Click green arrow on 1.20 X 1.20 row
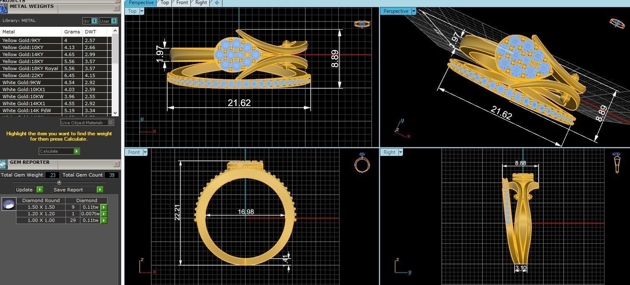 [x=104, y=214]
